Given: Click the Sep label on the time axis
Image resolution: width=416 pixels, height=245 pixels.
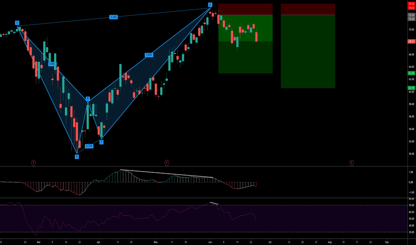Looking at the screenshot, I should click(387, 242).
